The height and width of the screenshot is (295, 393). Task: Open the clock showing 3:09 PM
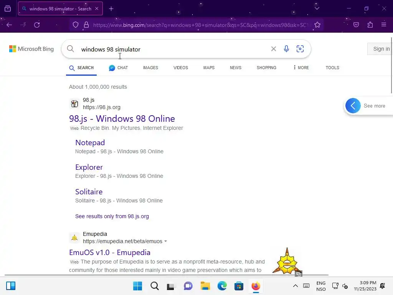pyautogui.click(x=365, y=286)
